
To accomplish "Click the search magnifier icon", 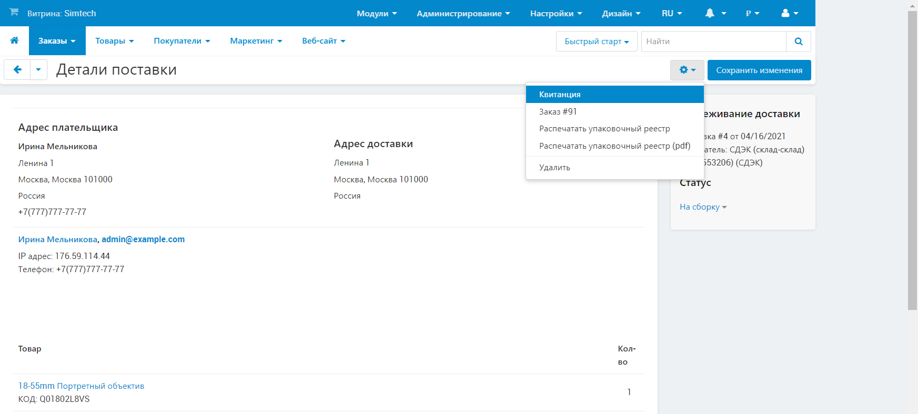I will 798,42.
